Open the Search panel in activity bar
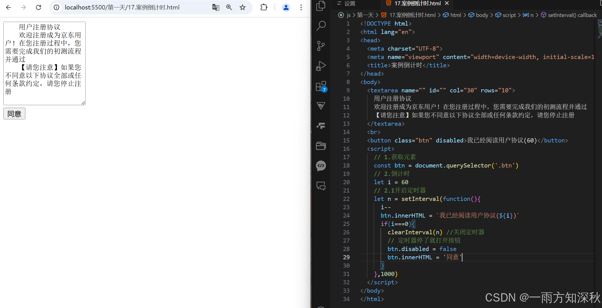Screen dimensions: 602x308 pyautogui.click(x=321, y=26)
